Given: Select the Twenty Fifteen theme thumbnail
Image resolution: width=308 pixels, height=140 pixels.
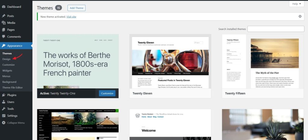Looking at the screenshot, I should [x=263, y=61].
